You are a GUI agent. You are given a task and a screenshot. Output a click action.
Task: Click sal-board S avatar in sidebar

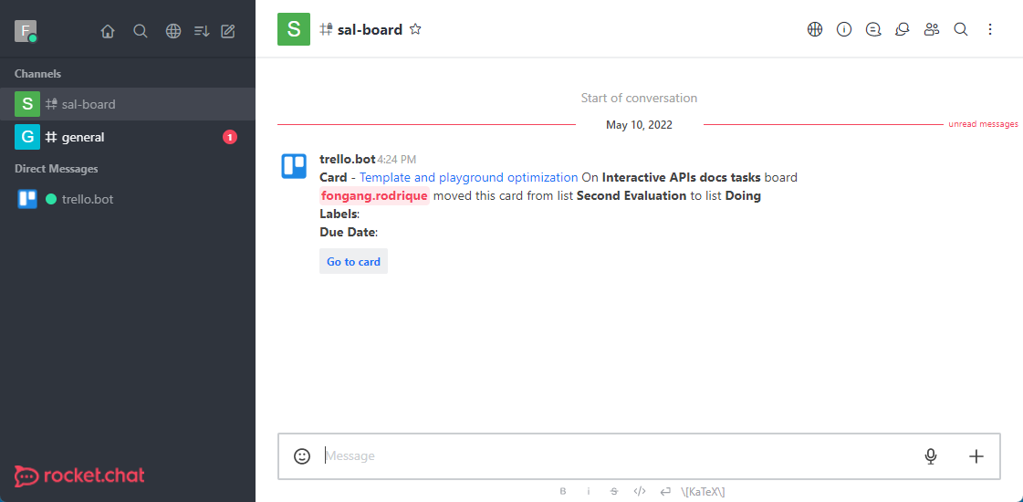(27, 104)
